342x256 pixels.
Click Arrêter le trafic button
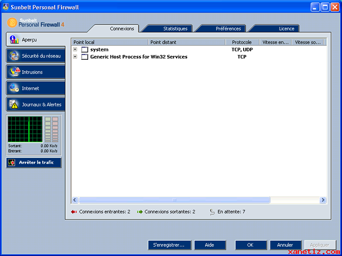click(x=34, y=163)
